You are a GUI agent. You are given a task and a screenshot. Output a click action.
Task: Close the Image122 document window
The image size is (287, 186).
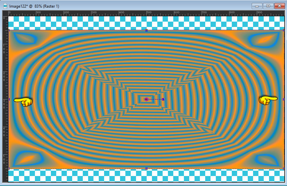pos(279,6)
